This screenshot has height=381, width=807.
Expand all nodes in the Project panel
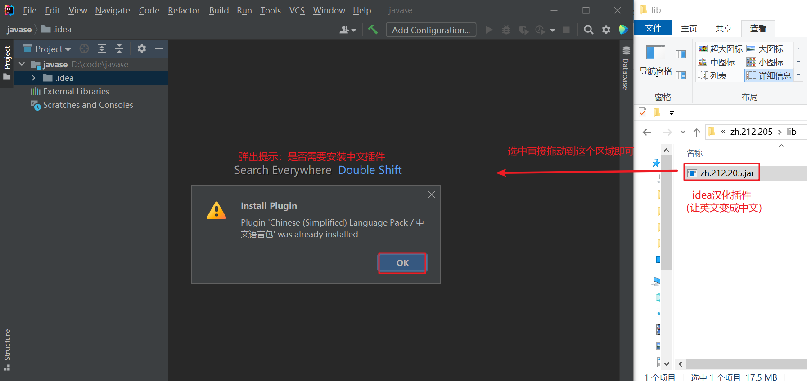(102, 49)
